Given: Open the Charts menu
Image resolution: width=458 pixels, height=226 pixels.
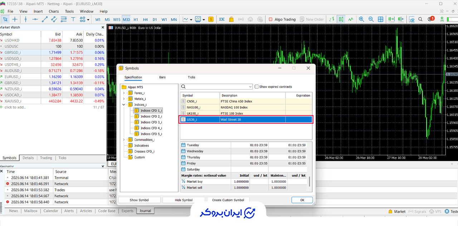Looking at the screenshot, I should tap(54, 11).
